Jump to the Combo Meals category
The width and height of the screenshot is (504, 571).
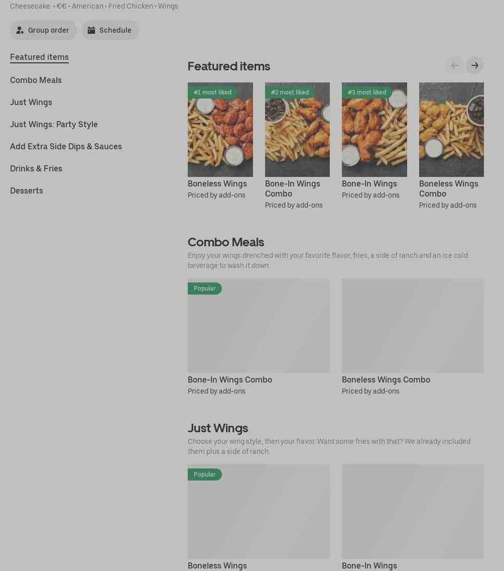click(x=36, y=80)
